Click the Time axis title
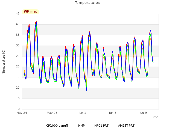The height and width of the screenshot is (131, 175). [155, 117]
